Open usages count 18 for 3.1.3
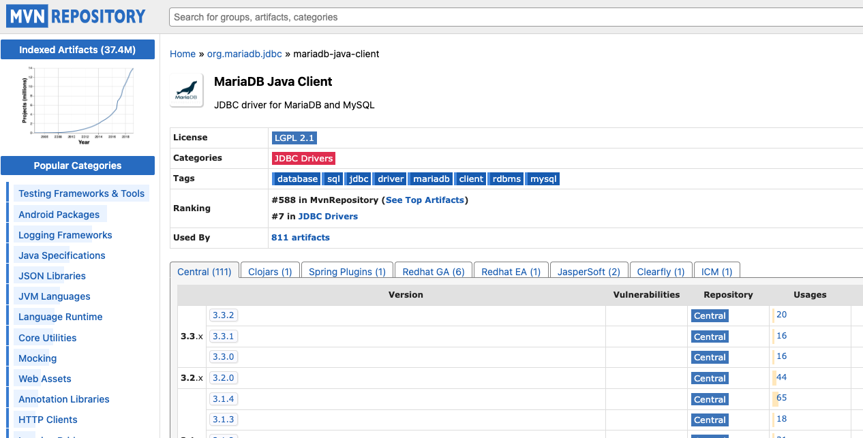Screen dimensions: 863x438 [781, 419]
